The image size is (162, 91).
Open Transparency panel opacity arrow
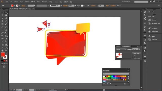click(x=139, y=49)
